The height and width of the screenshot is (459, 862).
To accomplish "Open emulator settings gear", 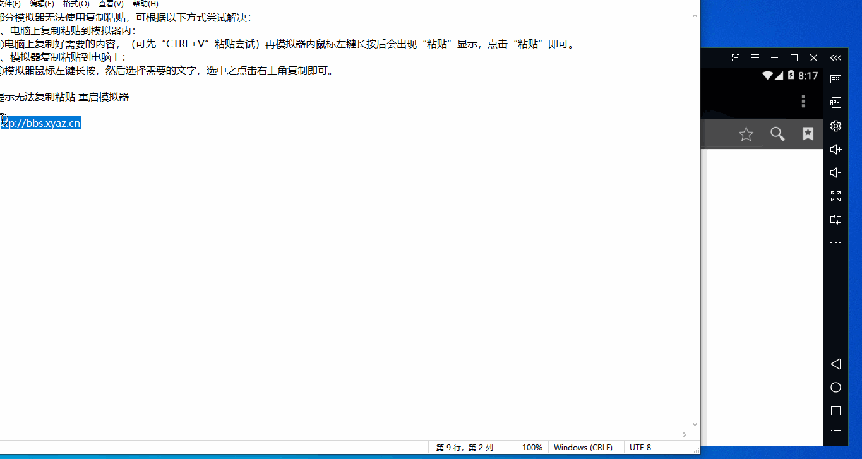I will point(835,126).
